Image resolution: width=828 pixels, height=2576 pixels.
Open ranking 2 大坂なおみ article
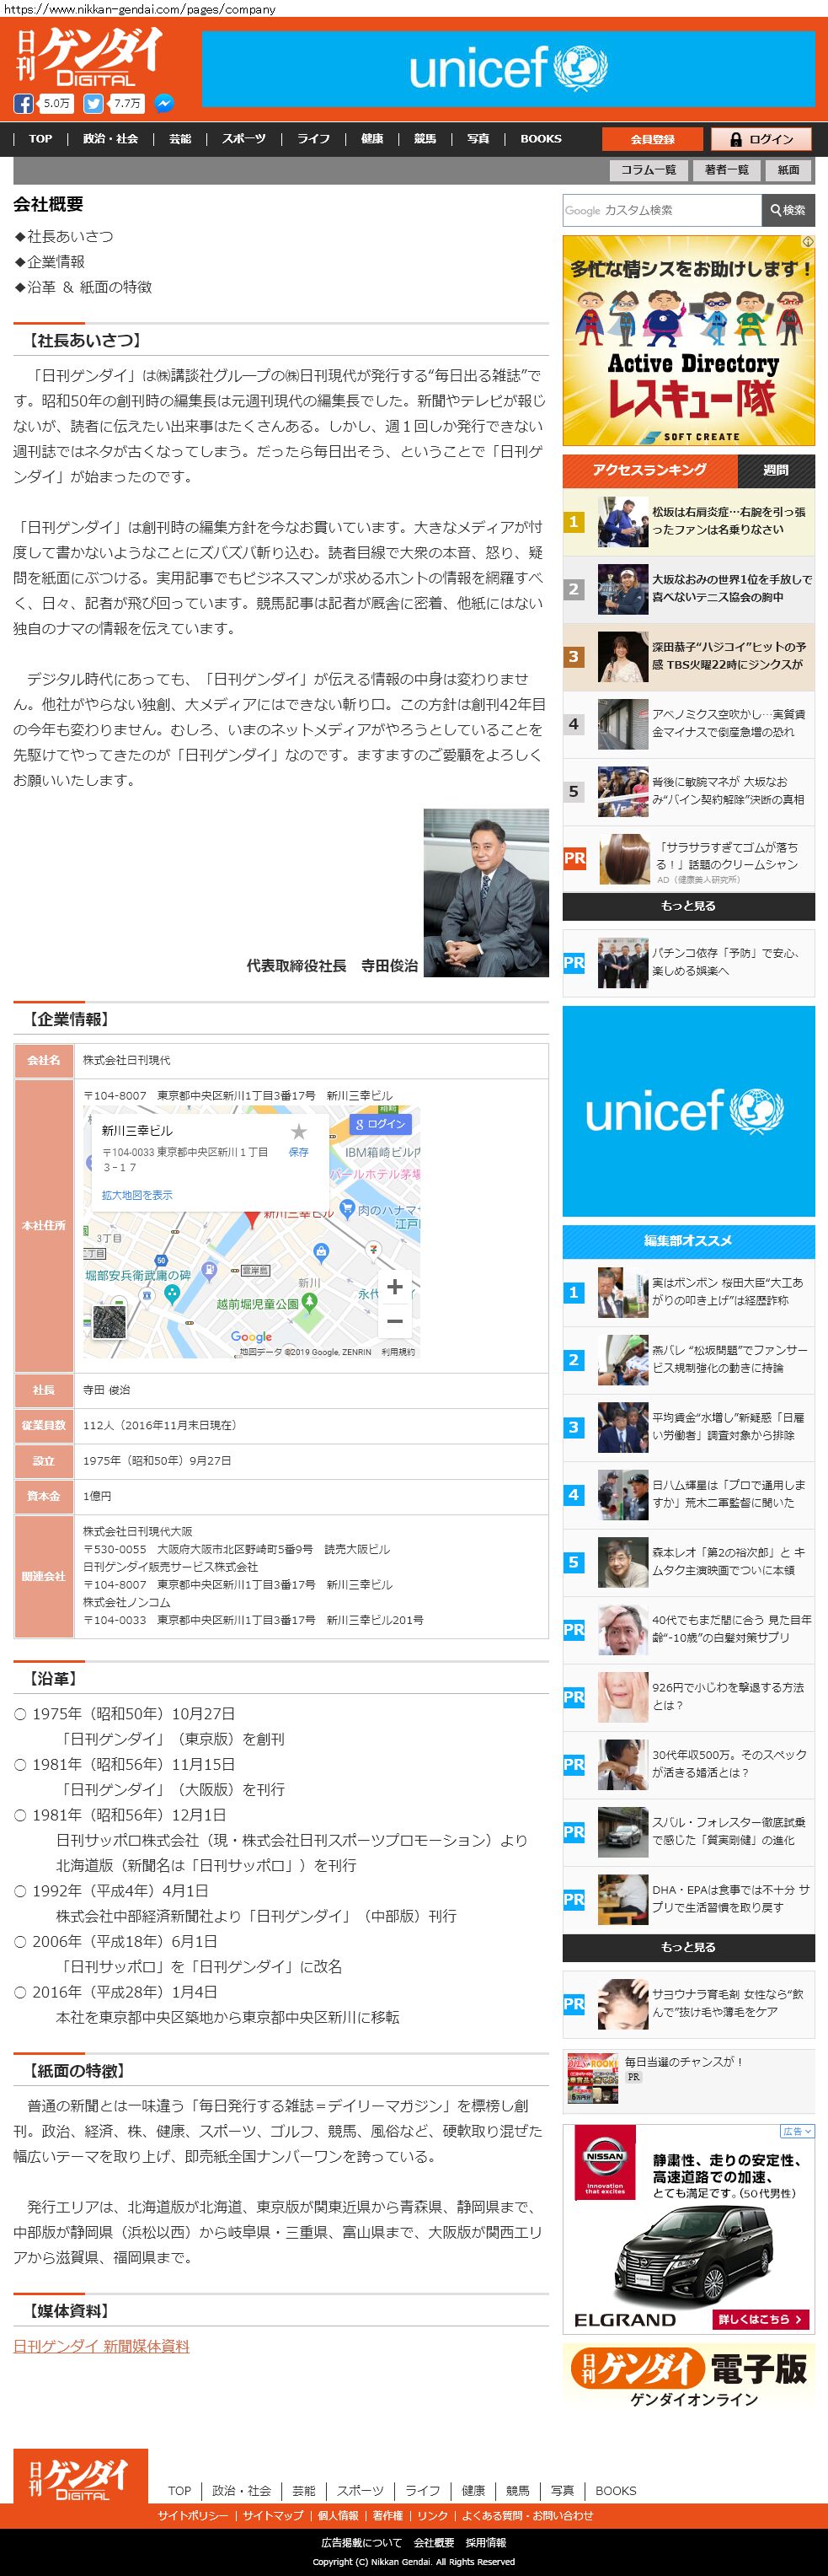pyautogui.click(x=688, y=589)
